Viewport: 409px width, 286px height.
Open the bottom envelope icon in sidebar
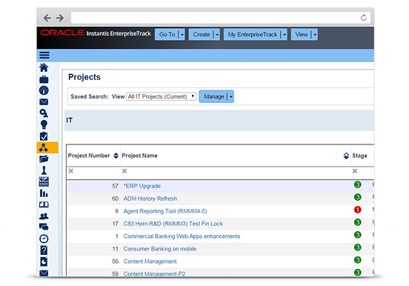point(44,273)
